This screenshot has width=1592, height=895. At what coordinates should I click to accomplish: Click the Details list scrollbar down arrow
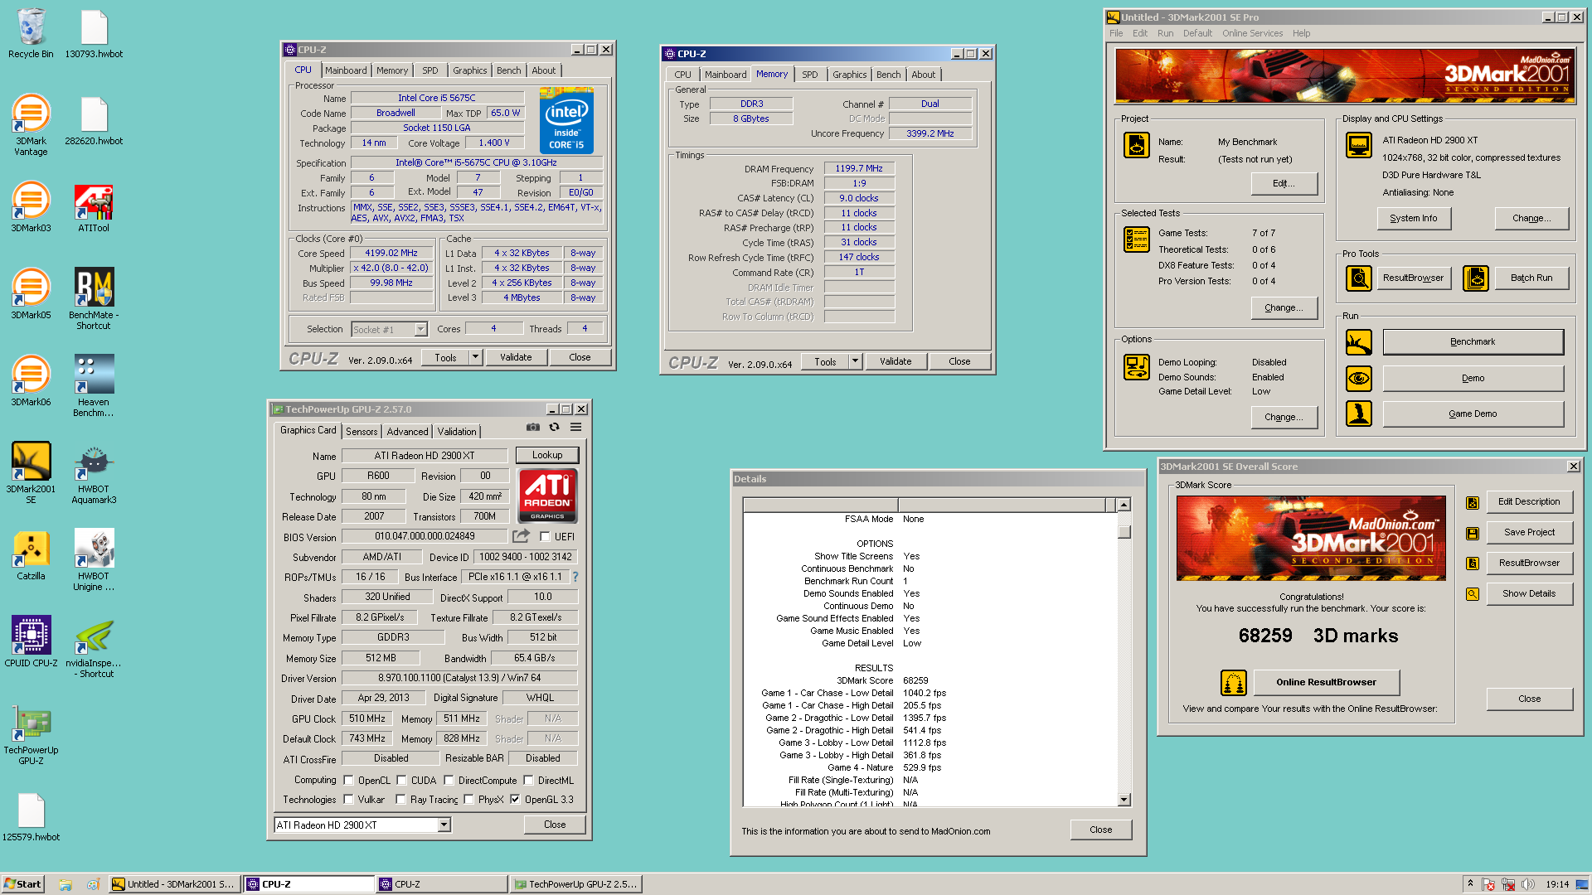point(1124,800)
